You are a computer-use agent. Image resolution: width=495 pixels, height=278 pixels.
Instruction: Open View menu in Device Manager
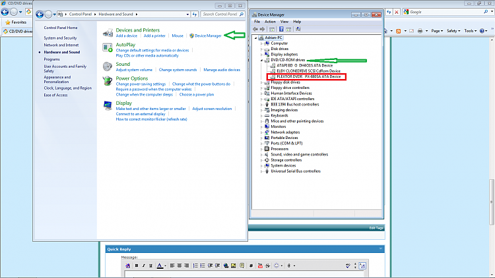pyautogui.click(x=284, y=22)
